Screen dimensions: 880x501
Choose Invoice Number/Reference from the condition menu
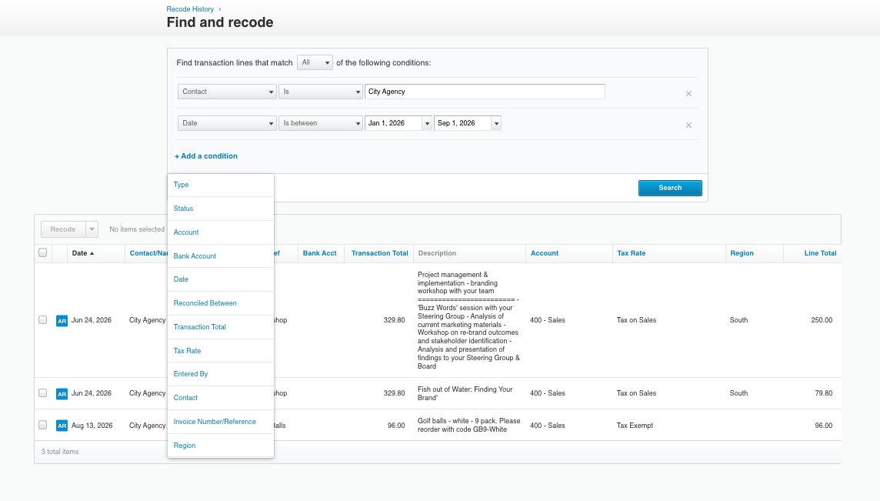(x=221, y=422)
